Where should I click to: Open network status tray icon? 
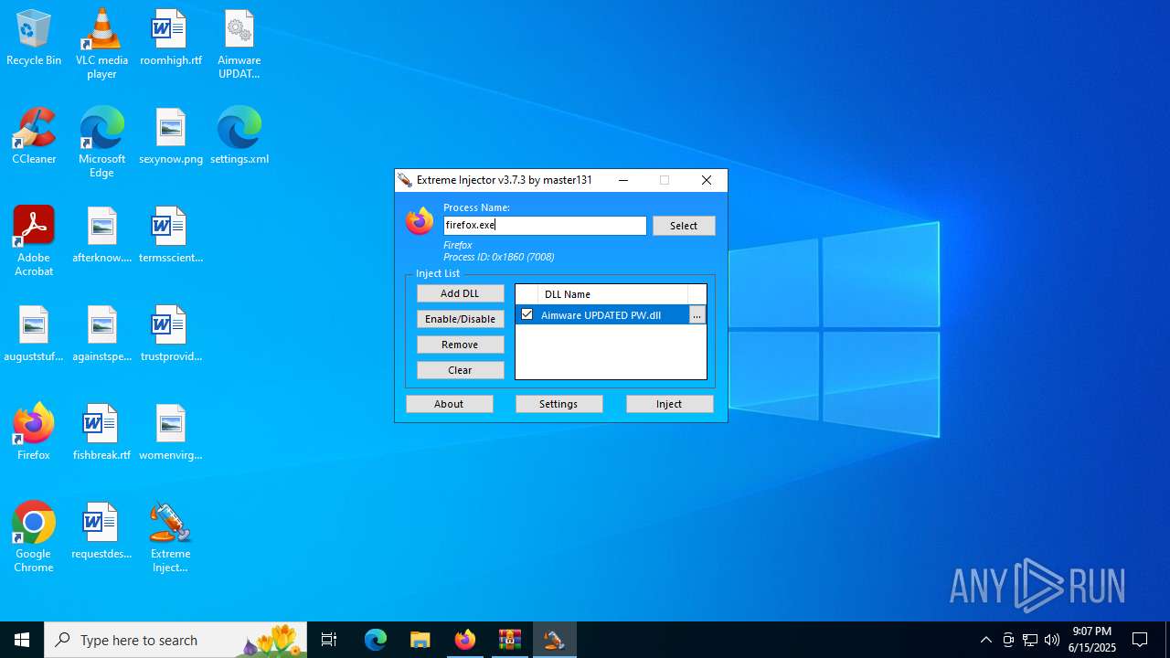[x=1030, y=640]
